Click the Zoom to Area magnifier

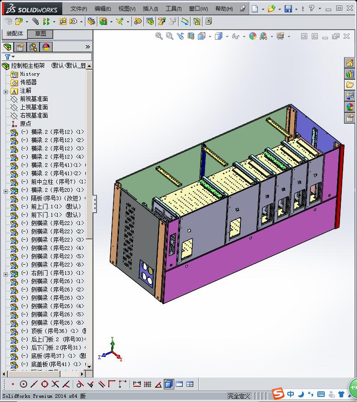coord(170,36)
